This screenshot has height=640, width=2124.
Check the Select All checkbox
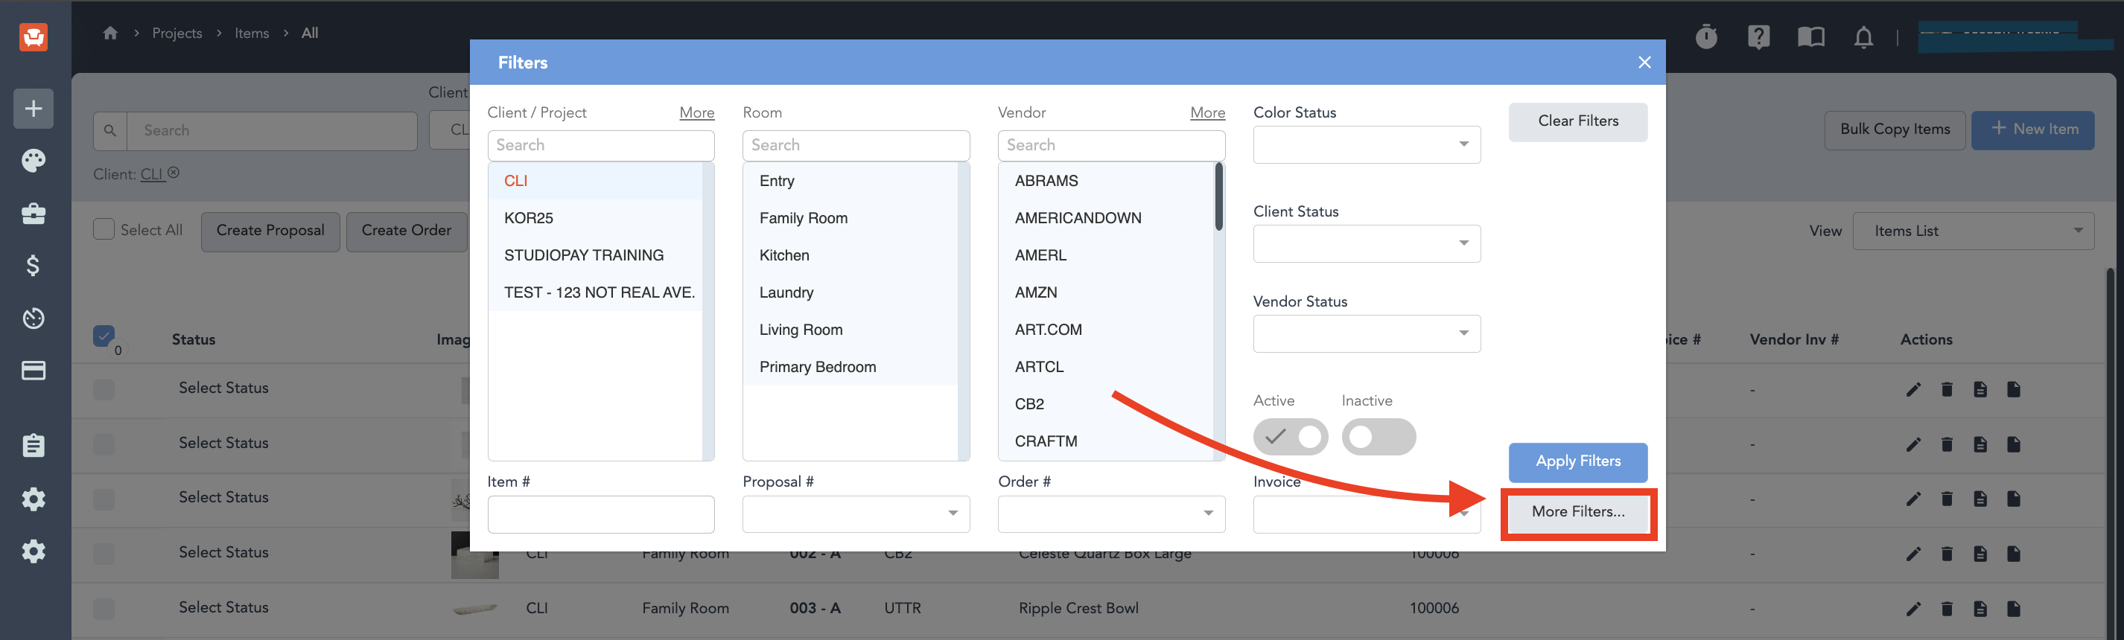(104, 229)
